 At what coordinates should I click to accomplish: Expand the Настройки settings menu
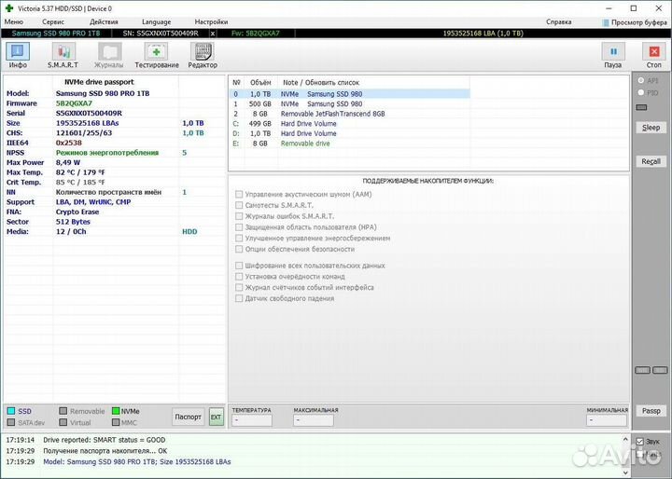tap(210, 21)
